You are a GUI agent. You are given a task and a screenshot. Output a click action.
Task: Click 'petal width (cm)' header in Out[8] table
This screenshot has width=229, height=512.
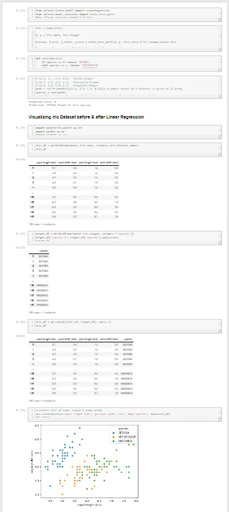(109, 339)
